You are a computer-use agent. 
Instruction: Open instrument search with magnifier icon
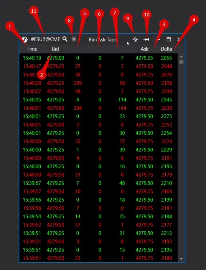coord(65,39)
